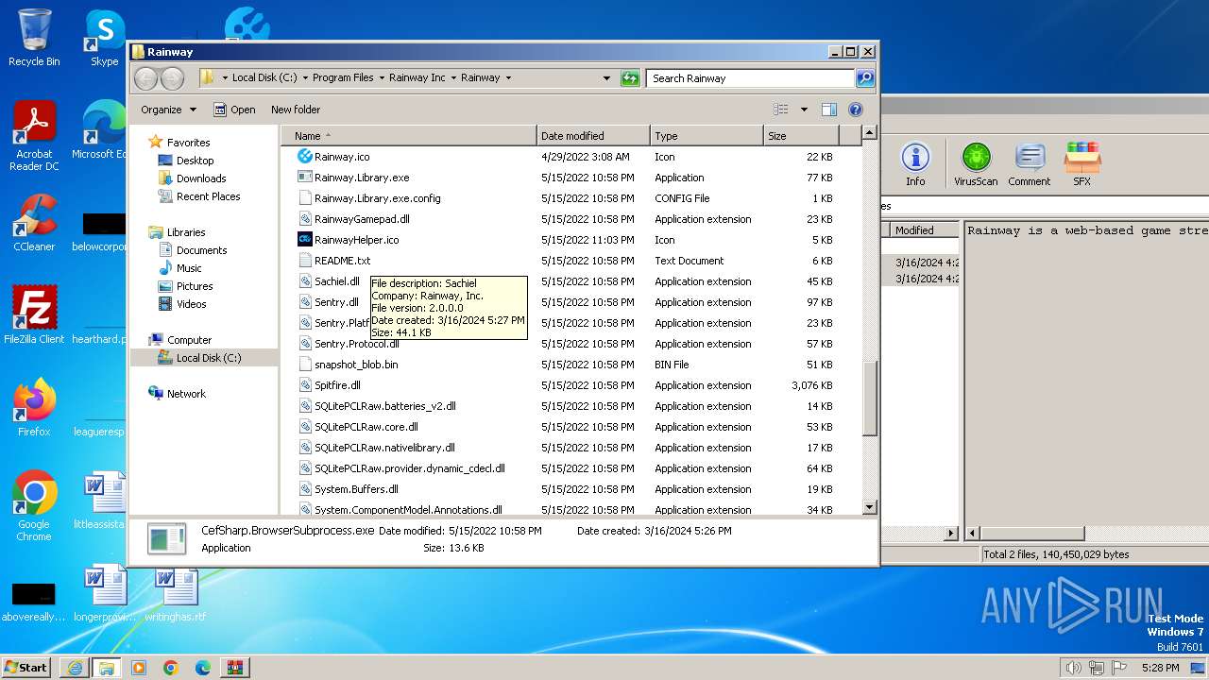The height and width of the screenshot is (680, 1209).
Task: Click the file list scroll up arrow
Action: [870, 133]
